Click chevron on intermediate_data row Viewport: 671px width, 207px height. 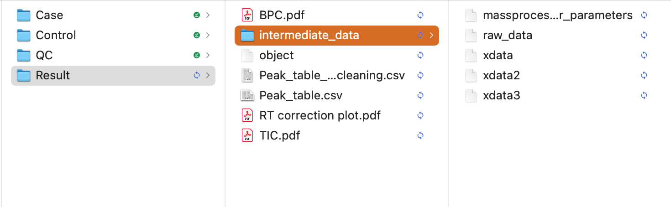pos(431,35)
